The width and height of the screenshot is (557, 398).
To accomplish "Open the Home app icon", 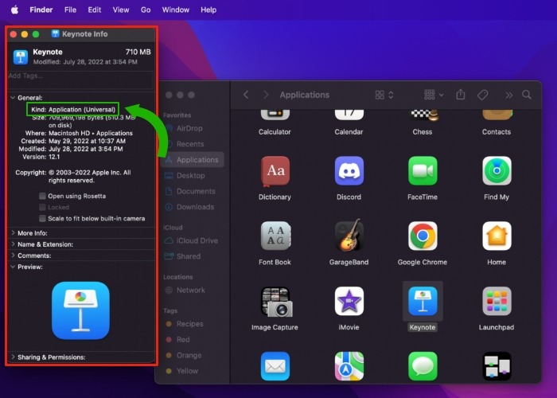I will 497,236.
